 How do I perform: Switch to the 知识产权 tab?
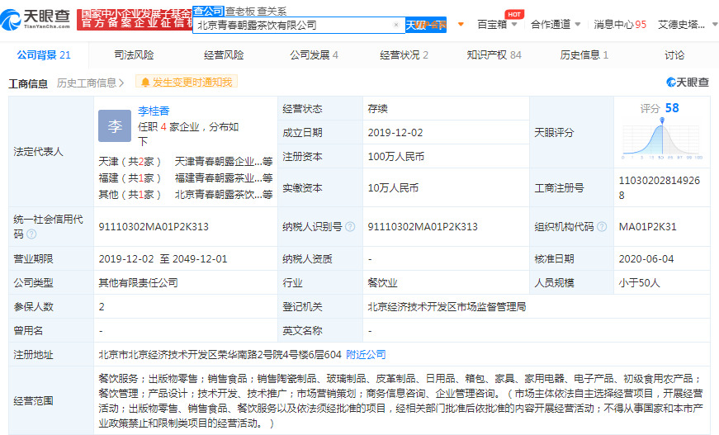(494, 55)
